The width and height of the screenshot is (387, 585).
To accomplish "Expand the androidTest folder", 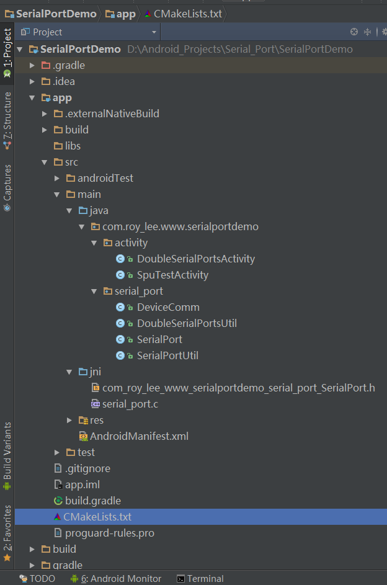I will point(56,178).
